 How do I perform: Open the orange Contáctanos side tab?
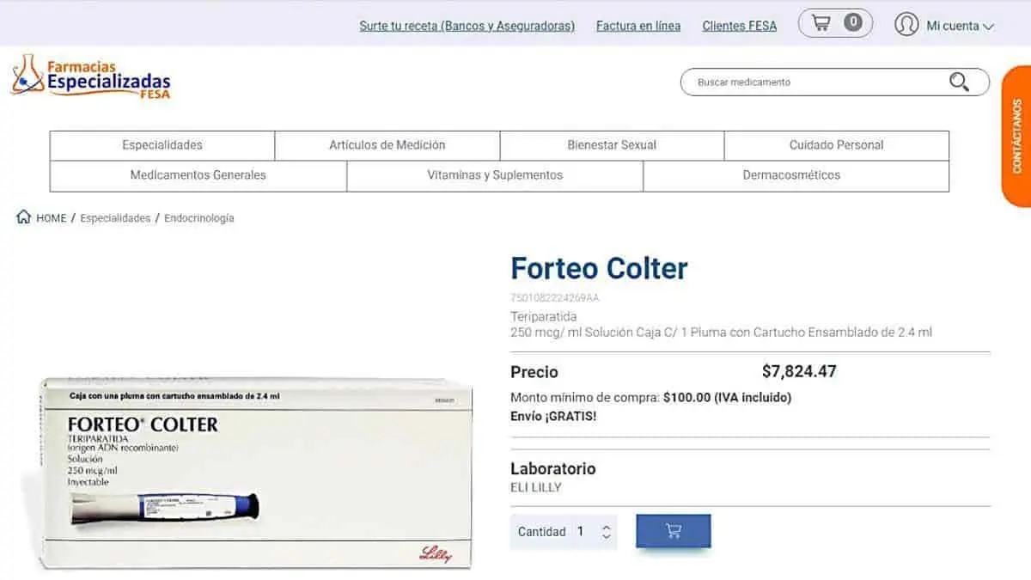tap(1016, 136)
